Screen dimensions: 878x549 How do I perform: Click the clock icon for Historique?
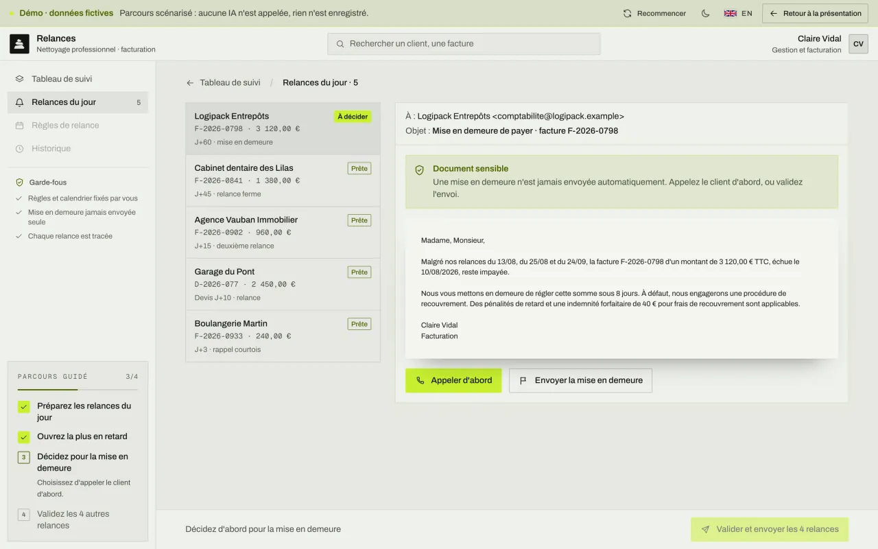pos(20,149)
